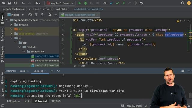Viewport: 192px width, 108px height.
Task: Switch to the Local terminal tab
Action: coord(23,71)
